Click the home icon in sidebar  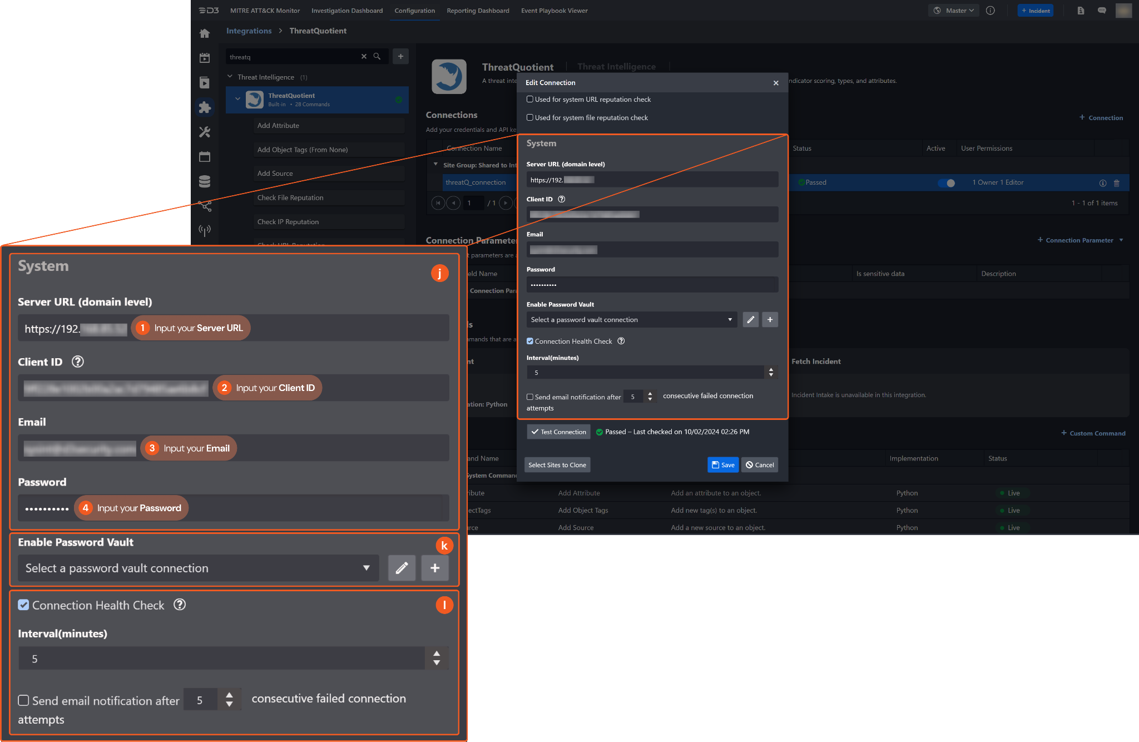click(205, 33)
